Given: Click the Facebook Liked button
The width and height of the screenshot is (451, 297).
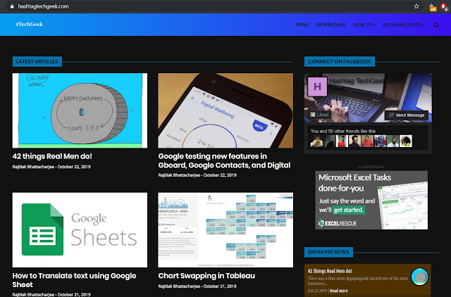Looking at the screenshot, I should point(319,115).
